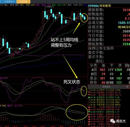
Task: Switch to the orange 近期浏览 tab
Action: (x=23, y=2)
